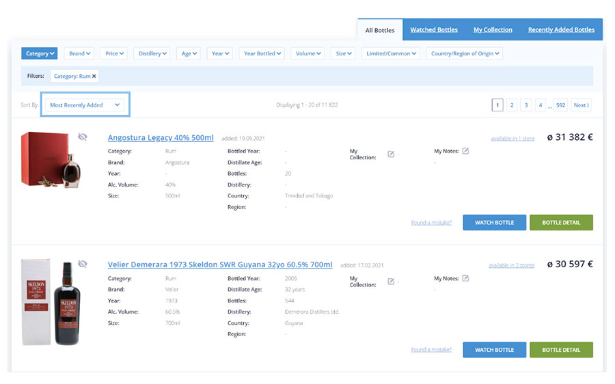This screenshot has width=615, height=384.
Task: Remove the Category: Rum filter
Action: (x=94, y=76)
